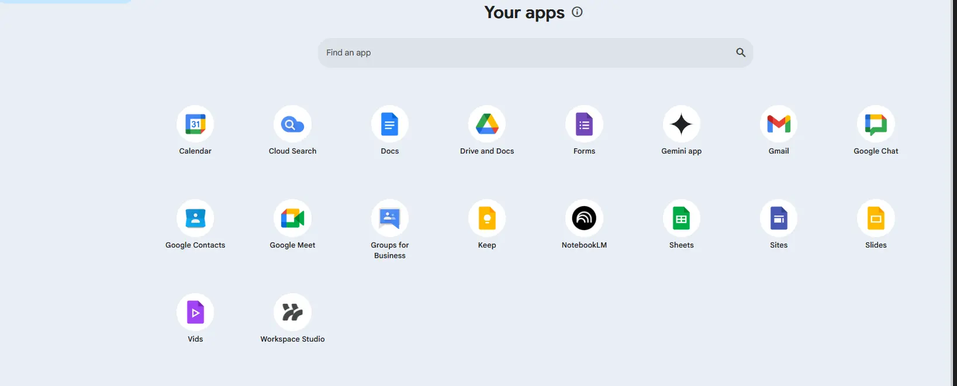The image size is (957, 386).
Task: Open Google Contacts icon
Action: pos(195,218)
